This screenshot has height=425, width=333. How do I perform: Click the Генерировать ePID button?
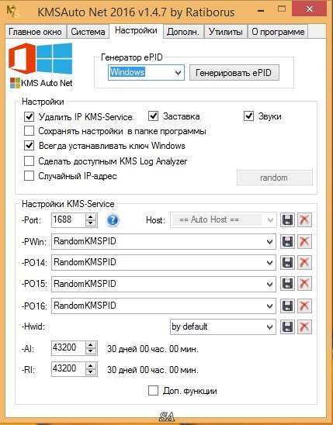(234, 73)
